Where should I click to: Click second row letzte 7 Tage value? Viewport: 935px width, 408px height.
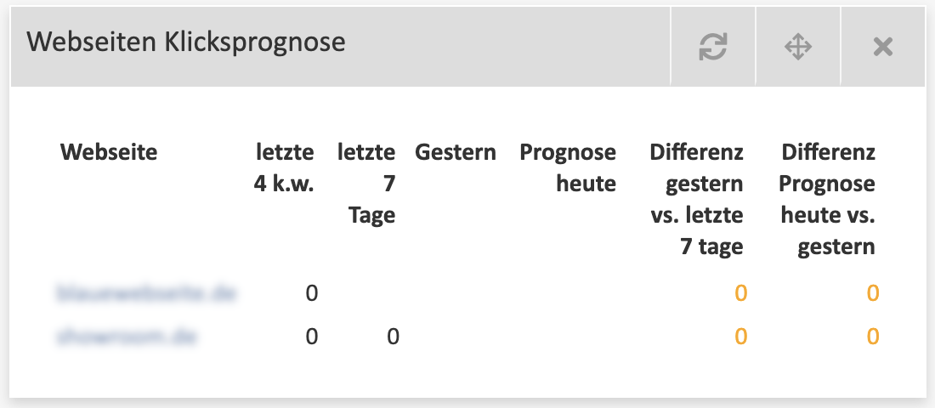(393, 337)
